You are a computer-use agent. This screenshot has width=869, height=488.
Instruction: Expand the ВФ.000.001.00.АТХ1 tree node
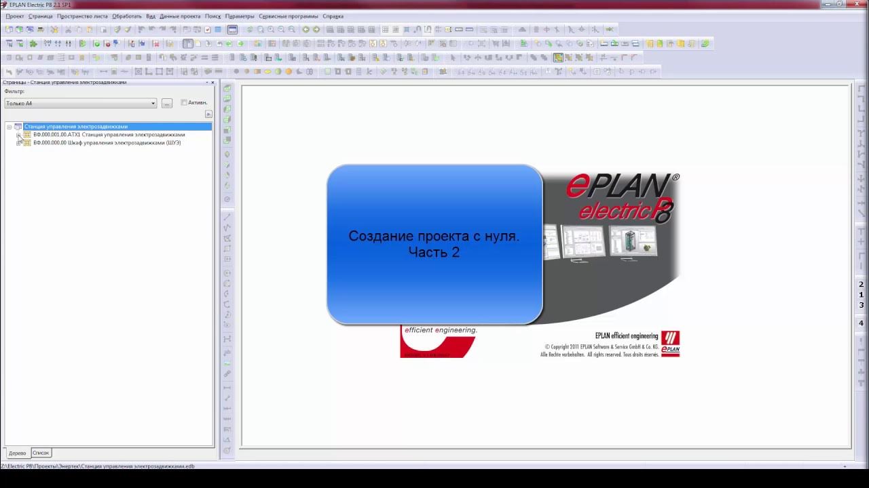pos(19,135)
